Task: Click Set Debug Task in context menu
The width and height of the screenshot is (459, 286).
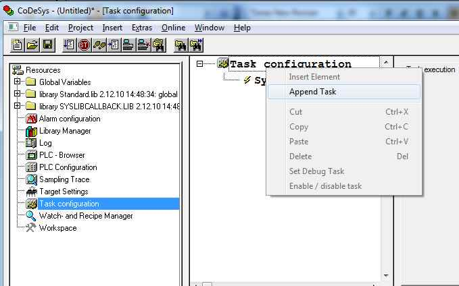Action: (x=344, y=171)
